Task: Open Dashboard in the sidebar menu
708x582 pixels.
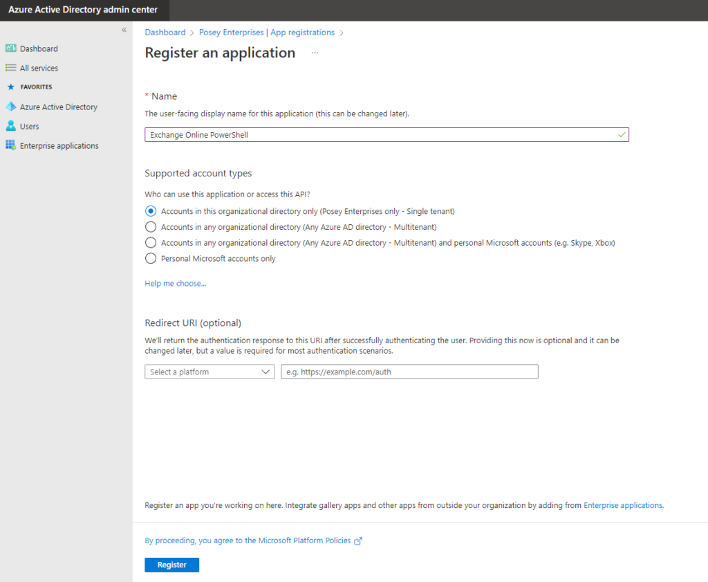Action: 39,48
